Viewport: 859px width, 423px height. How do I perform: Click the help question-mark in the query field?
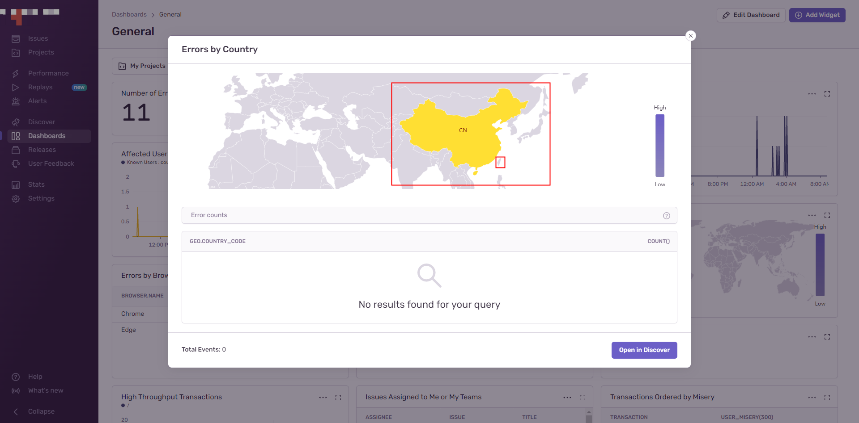click(667, 215)
